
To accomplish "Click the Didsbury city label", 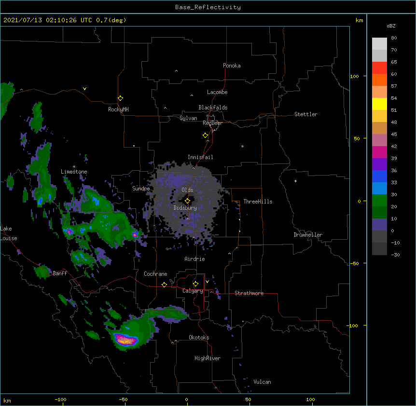I will [x=185, y=208].
